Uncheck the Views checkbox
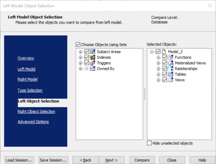216x164 pixels. pos(165,80)
